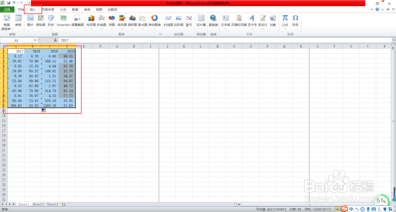Image resolution: width=396 pixels, height=212 pixels.
Task: Open the 加载项 Add-ins tab
Action: click(x=112, y=9)
